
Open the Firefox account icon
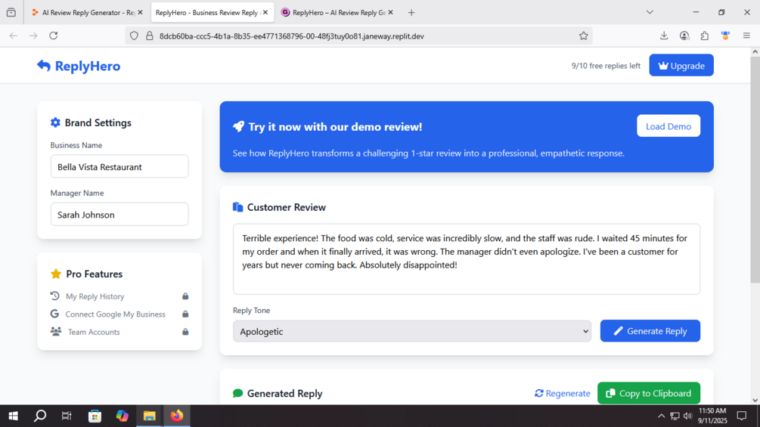(684, 36)
